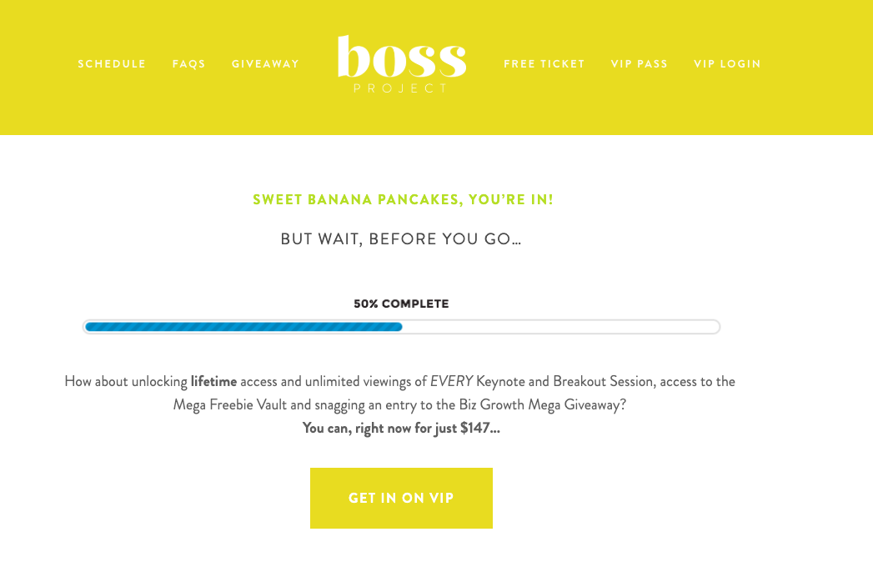The image size is (873, 572).
Task: Go to the FAQs page
Action: (x=188, y=64)
